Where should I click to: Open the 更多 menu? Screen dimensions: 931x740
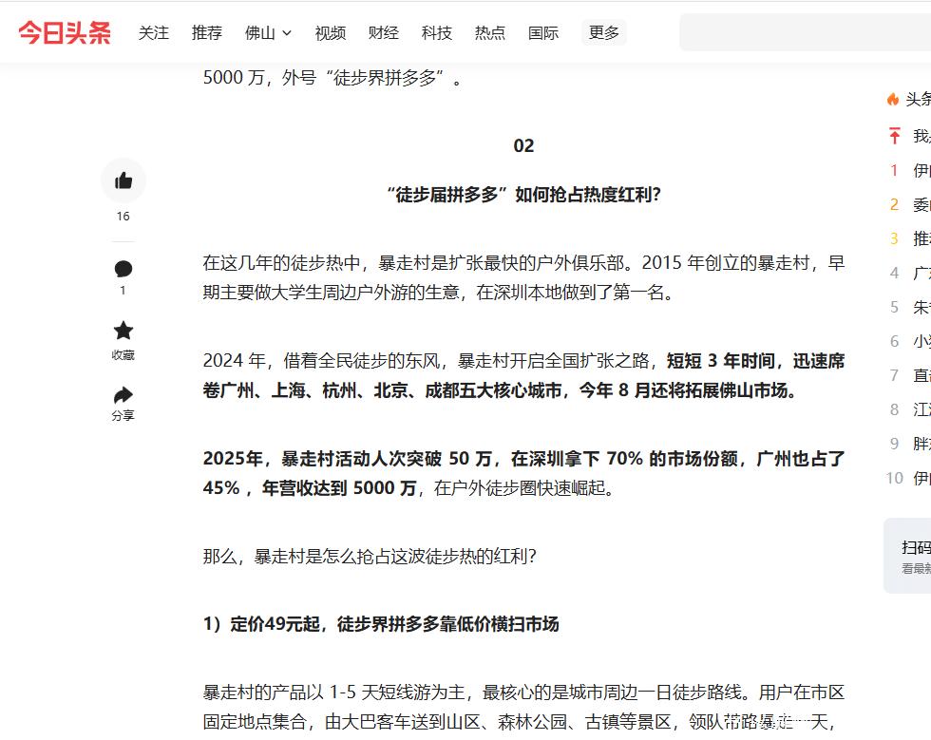click(x=604, y=32)
